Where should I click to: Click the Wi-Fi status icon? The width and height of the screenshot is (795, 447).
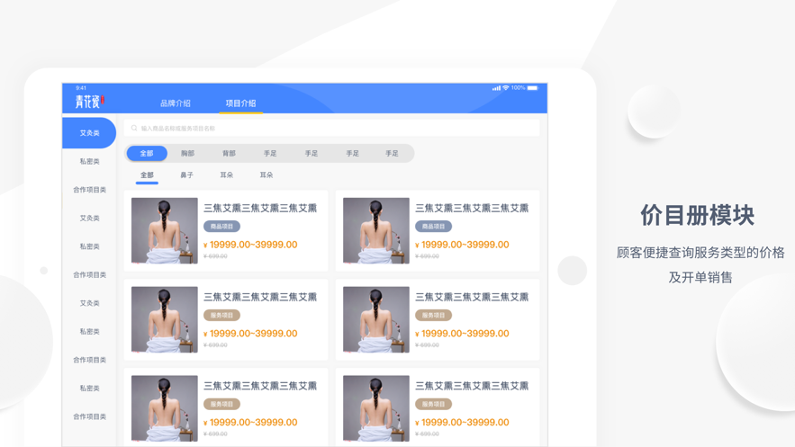pos(505,88)
